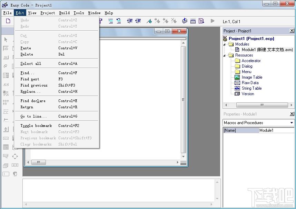The width and height of the screenshot is (296, 209).
Task: Open the View menu
Action: click(x=32, y=13)
